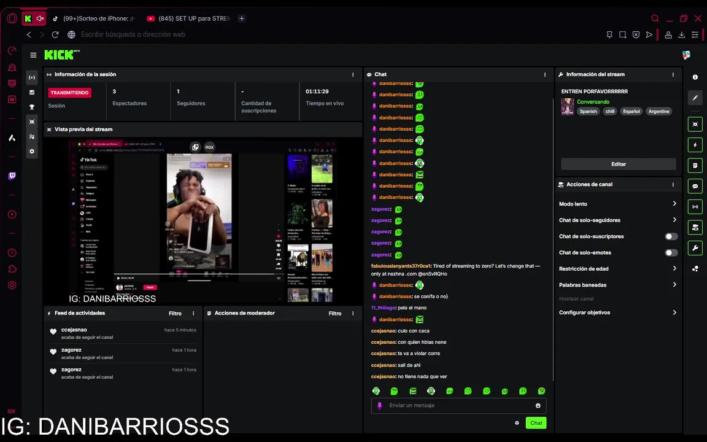Image resolution: width=707 pixels, height=442 pixels.
Task: Expand Palabras baneadas setting
Action: [x=618, y=285]
